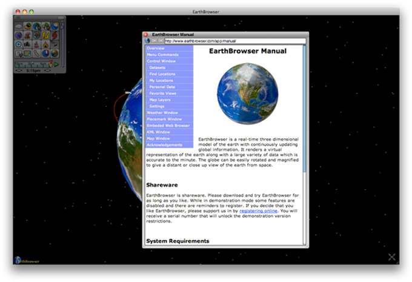Toggle the orange map overlay icon
The image size is (412, 282).
point(28,53)
